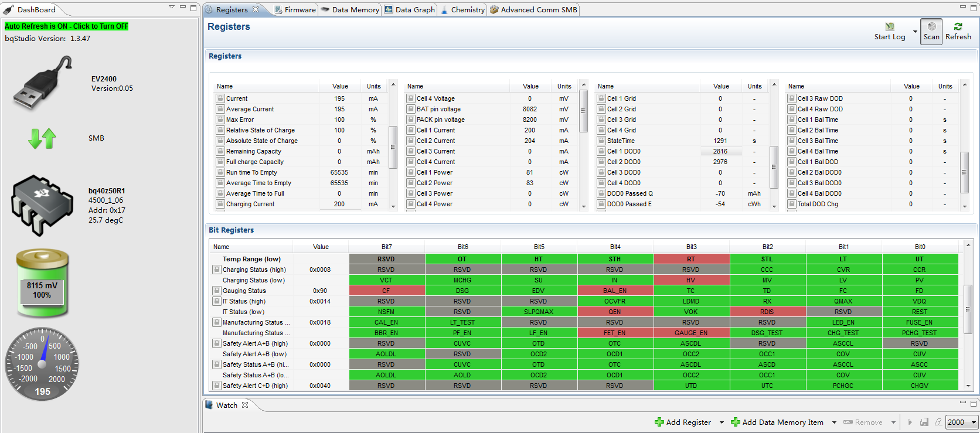The image size is (980, 433).
Task: Go to the Chemistry tab
Action: [x=462, y=9]
